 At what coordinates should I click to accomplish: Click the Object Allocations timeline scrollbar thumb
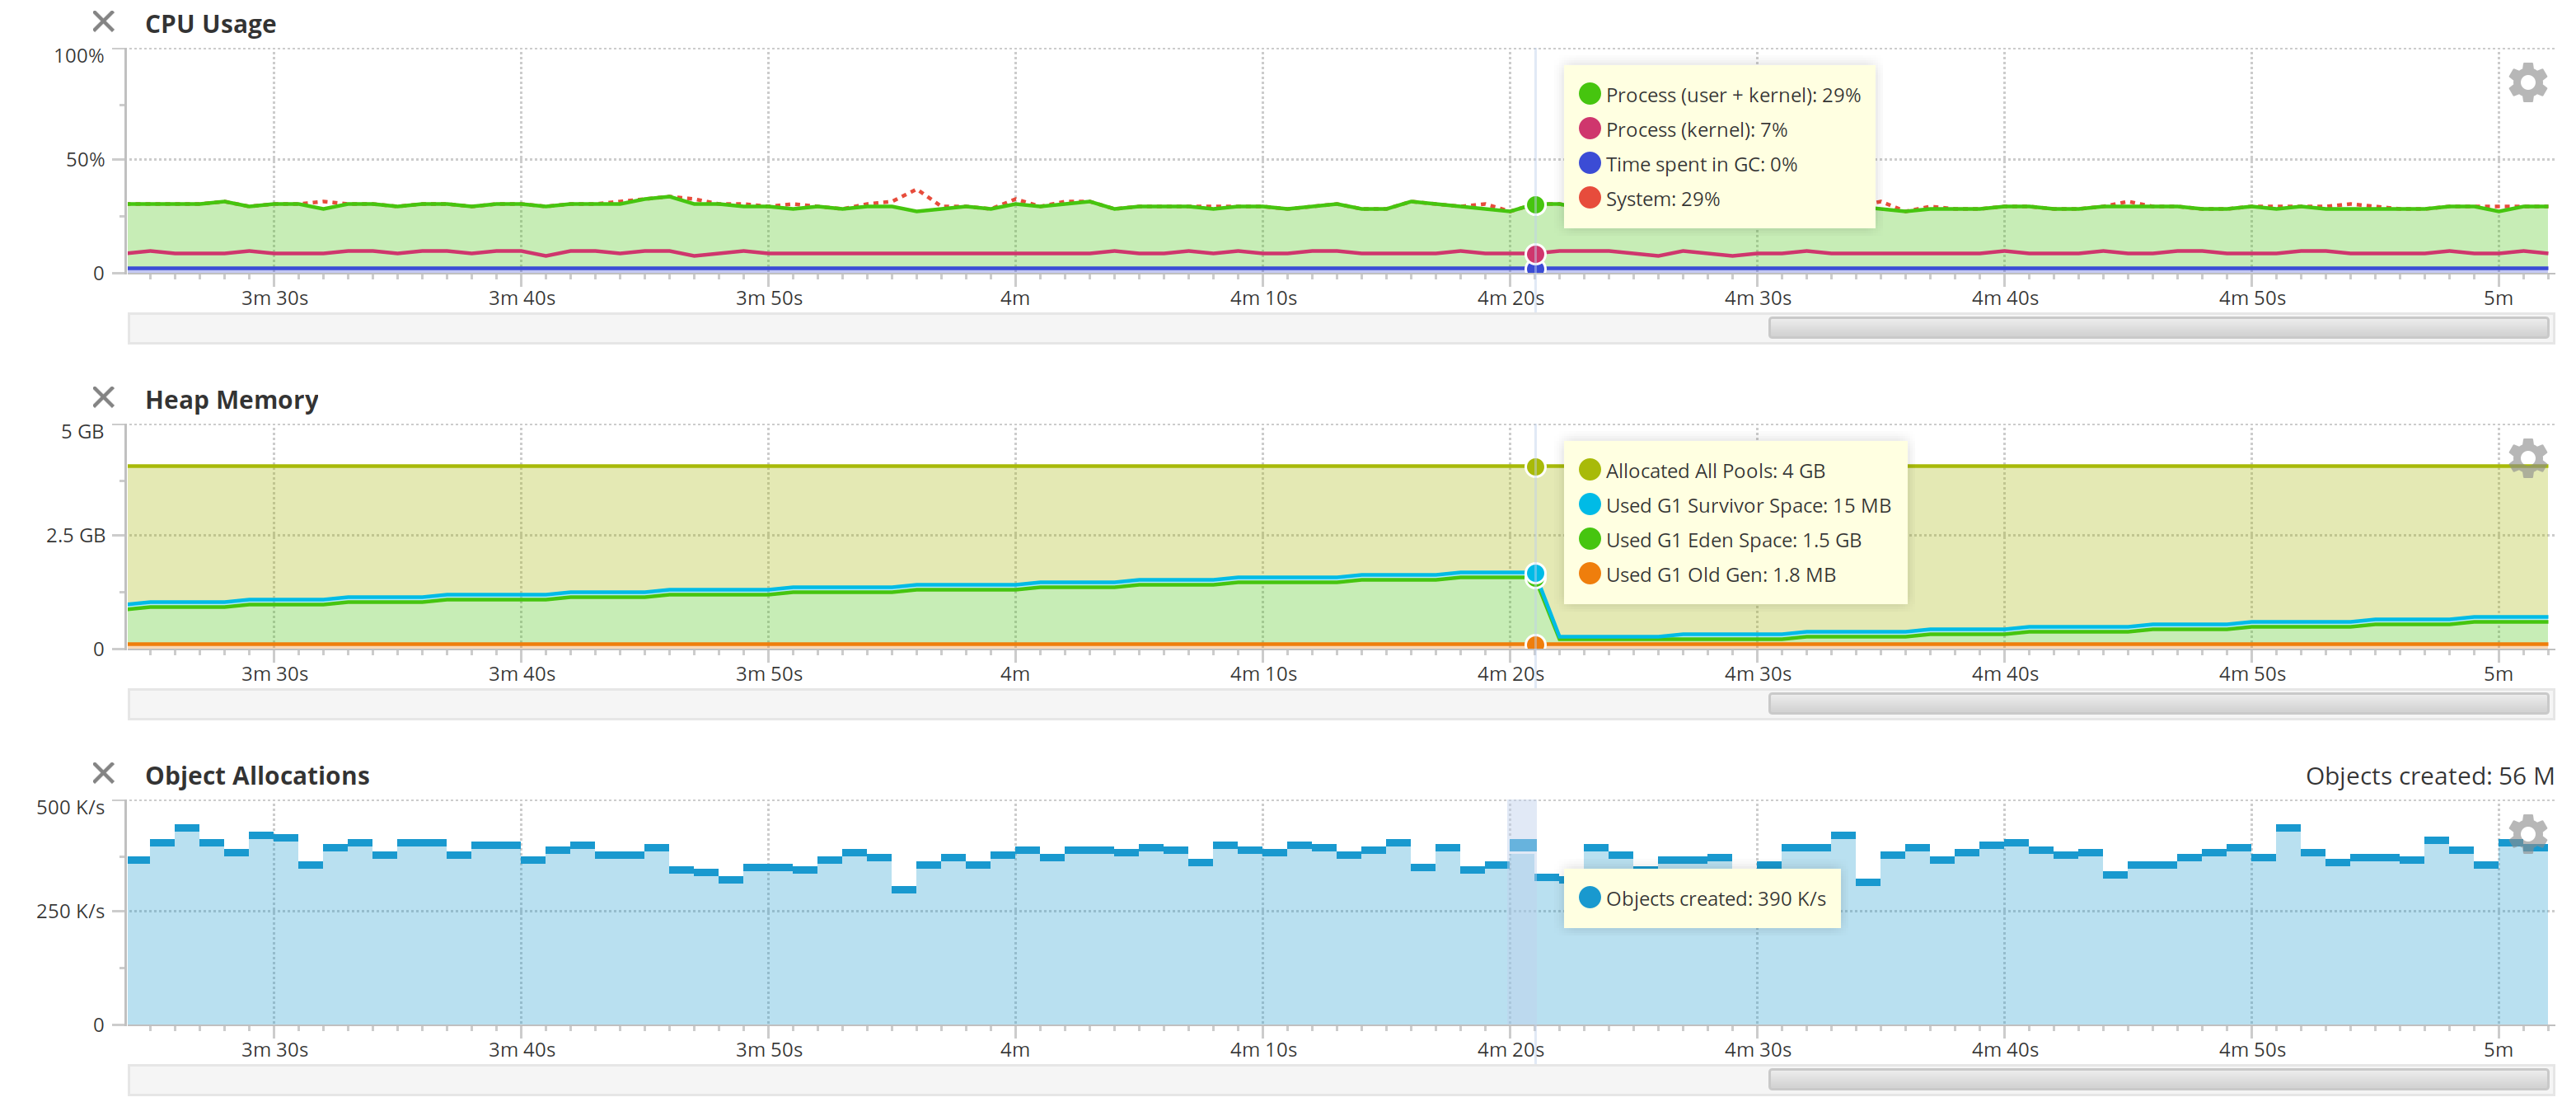click(2158, 1080)
